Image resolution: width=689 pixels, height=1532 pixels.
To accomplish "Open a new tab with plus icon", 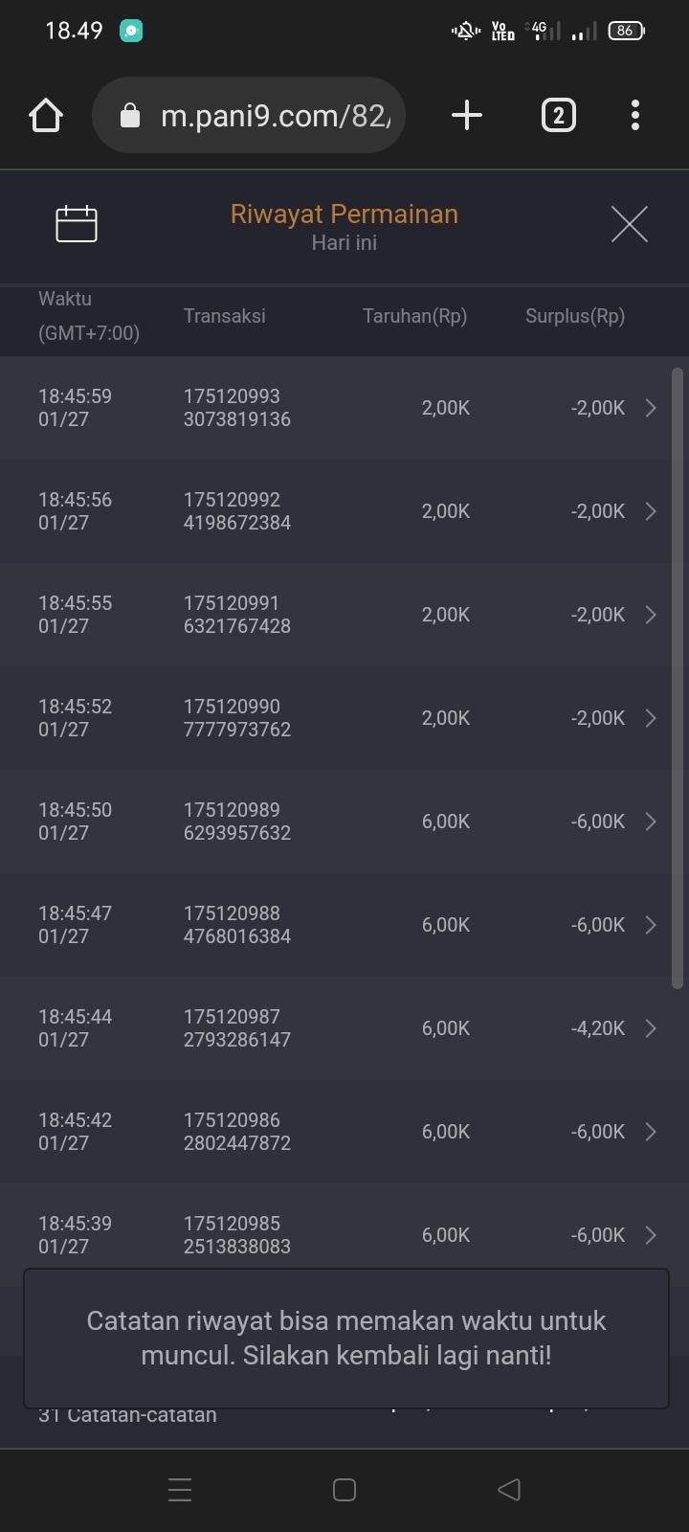I will pyautogui.click(x=466, y=116).
